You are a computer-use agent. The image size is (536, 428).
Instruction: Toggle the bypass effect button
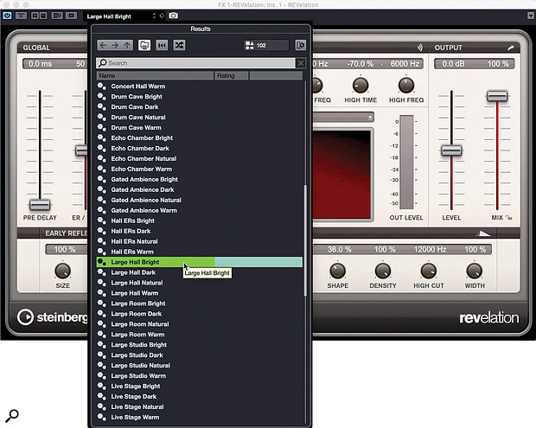[x=21, y=16]
